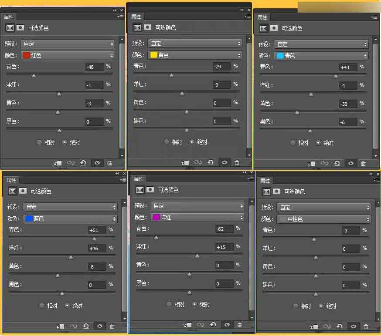
Task: Select 绝对 radio in the 中性色 panel
Action: (x=321, y=306)
